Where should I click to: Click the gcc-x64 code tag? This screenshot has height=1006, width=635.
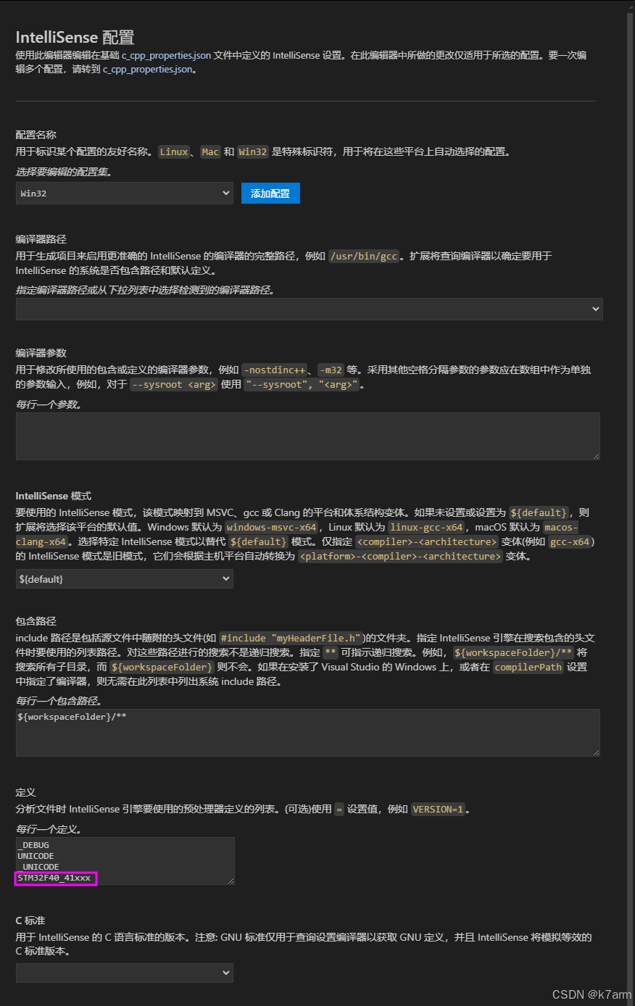[570, 541]
